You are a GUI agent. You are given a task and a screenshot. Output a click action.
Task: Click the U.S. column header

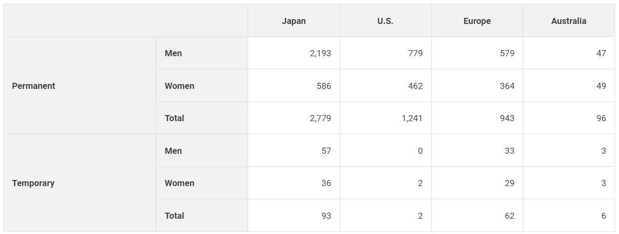385,21
